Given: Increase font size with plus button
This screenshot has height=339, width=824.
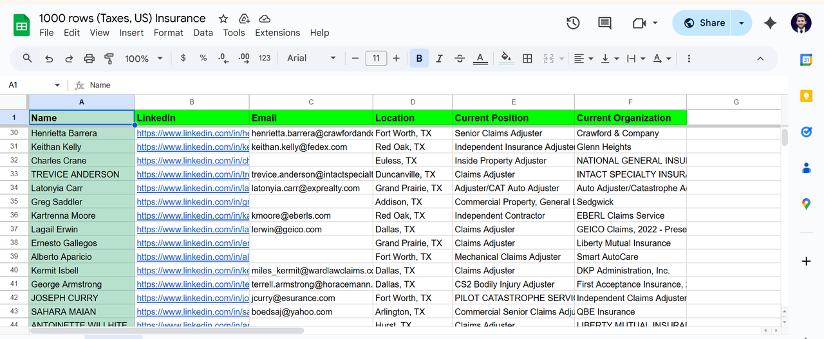Looking at the screenshot, I should coord(396,59).
